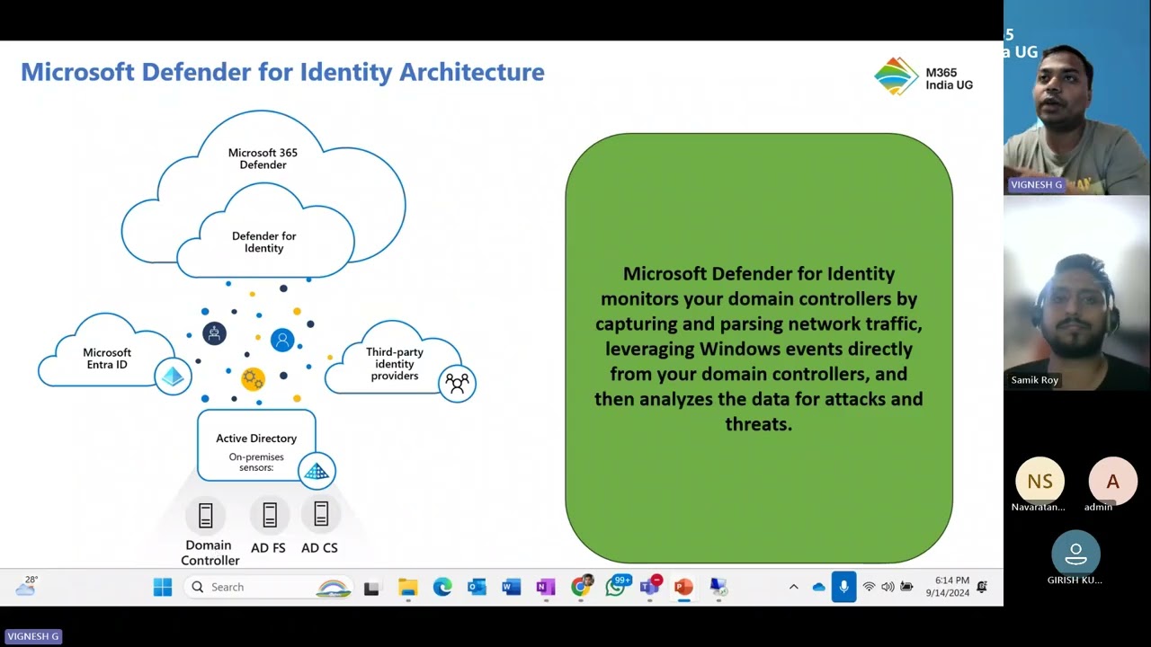Click the AD FS server icon

pyautogui.click(x=269, y=515)
